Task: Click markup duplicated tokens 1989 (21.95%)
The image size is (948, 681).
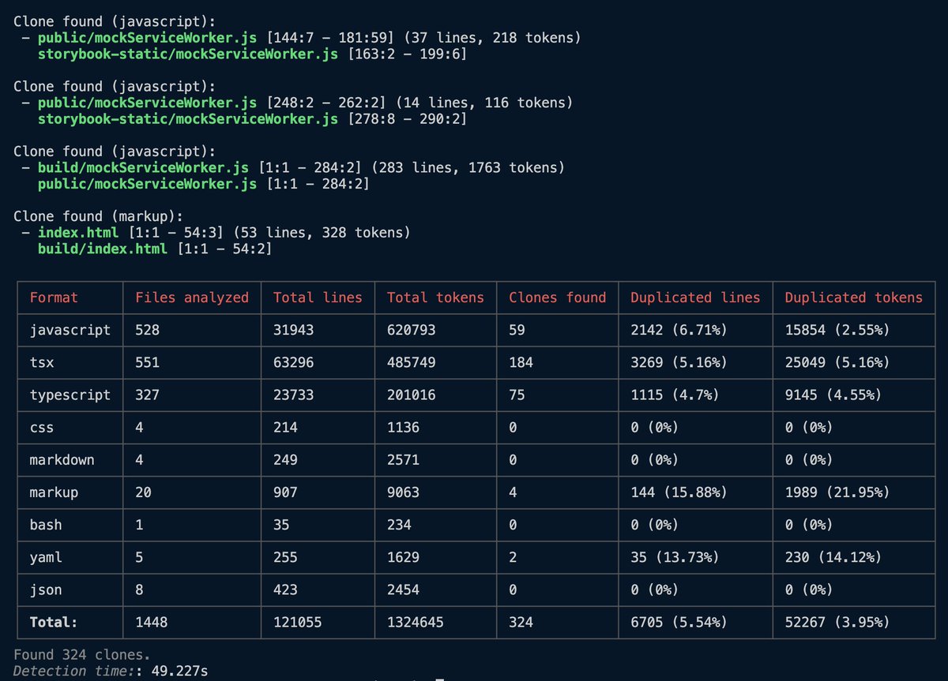Action: tap(837, 492)
